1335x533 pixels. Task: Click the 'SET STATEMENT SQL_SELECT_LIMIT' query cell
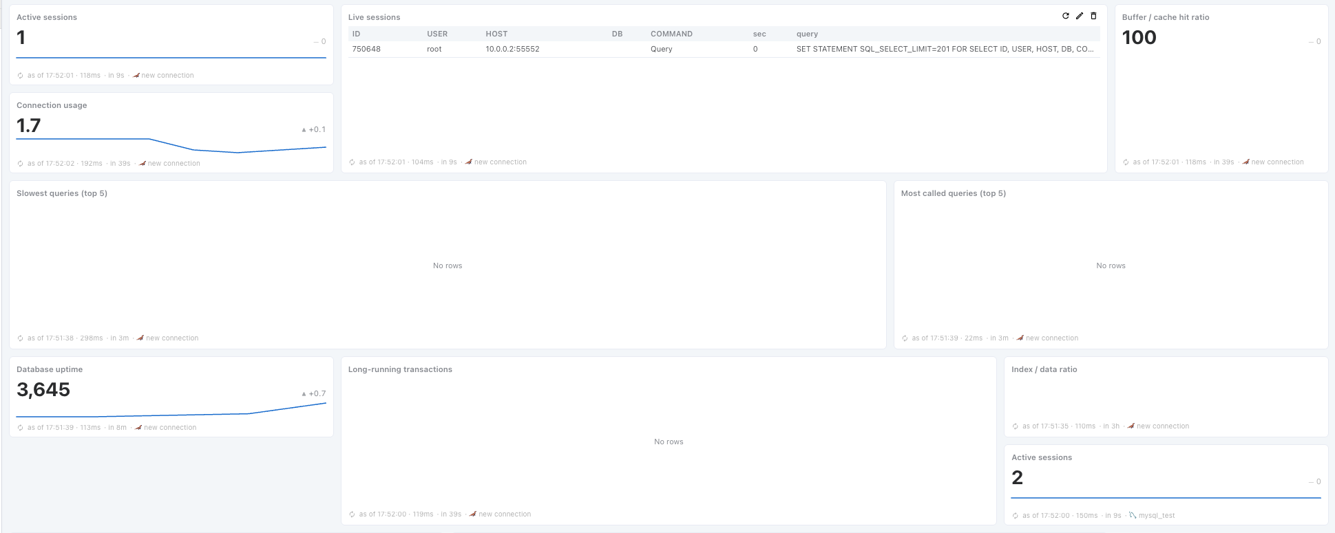(x=945, y=49)
